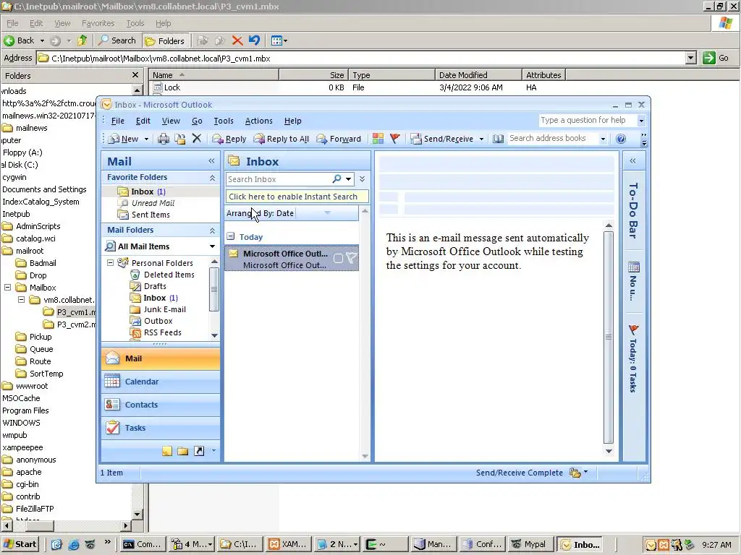The height and width of the screenshot is (555, 741).
Task: Toggle the category box on the Outlook message
Action: 339,258
